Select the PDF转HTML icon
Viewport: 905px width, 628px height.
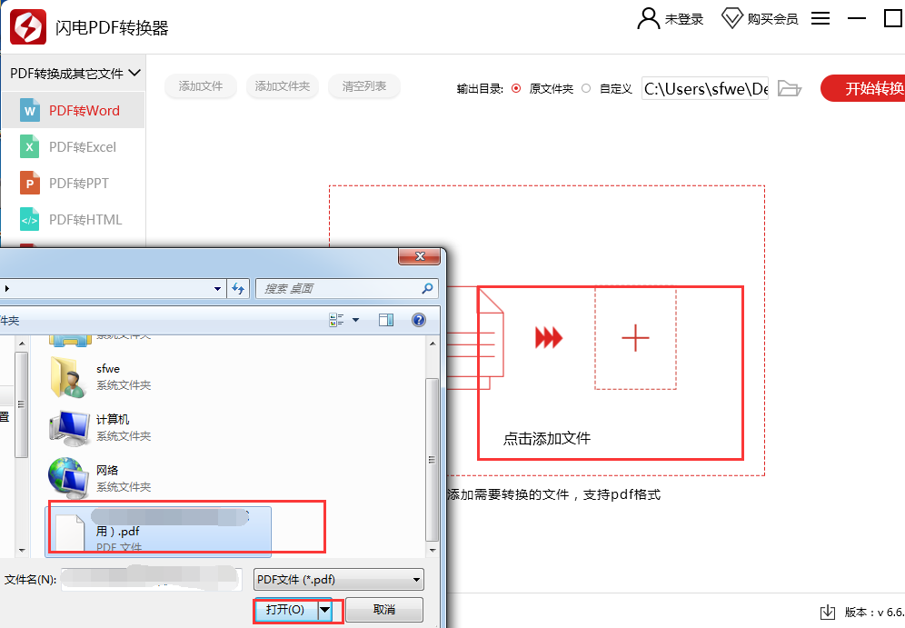(30, 219)
